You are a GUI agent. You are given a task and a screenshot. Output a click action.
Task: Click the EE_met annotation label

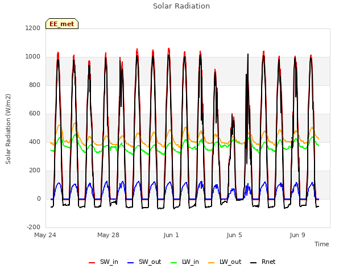[x=62, y=24]
